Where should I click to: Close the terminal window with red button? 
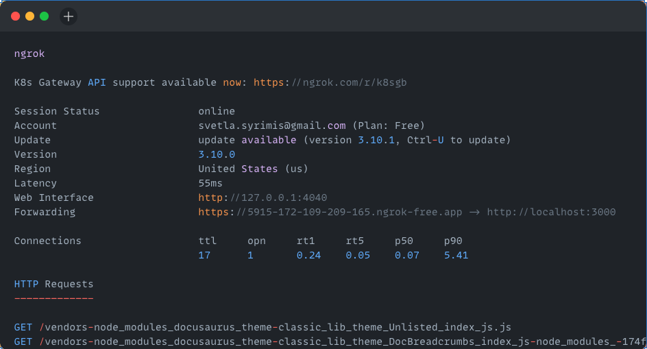coord(16,16)
